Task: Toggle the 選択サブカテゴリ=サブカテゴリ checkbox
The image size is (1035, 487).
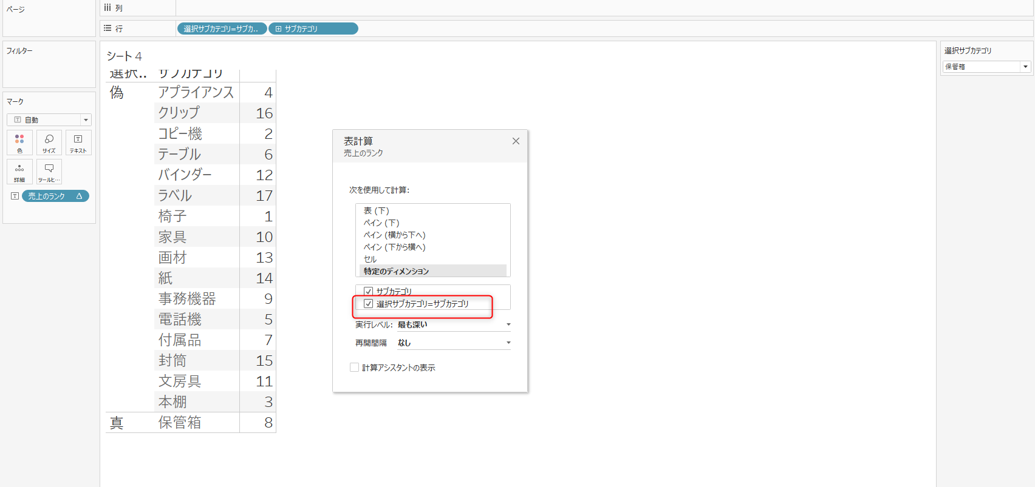Action: point(368,304)
